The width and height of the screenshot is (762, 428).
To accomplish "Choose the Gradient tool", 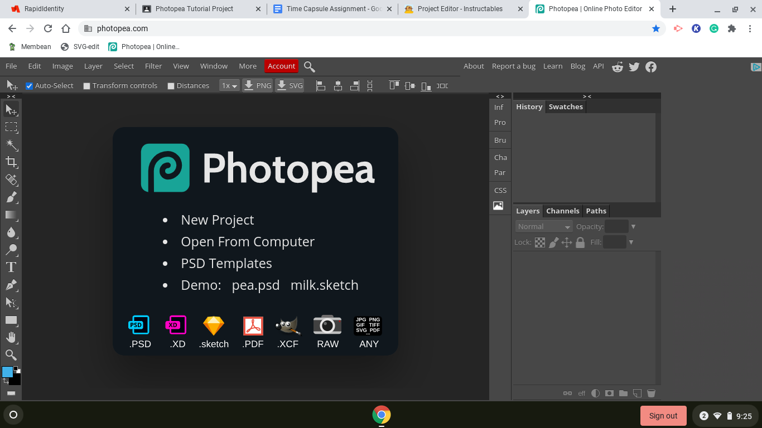I will (11, 215).
